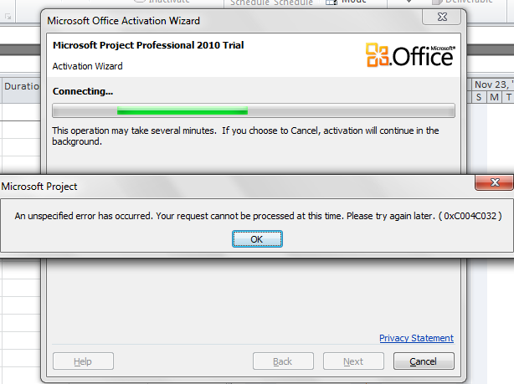Select the S day column in the timescale
Screen dimensions: 514x384
click(479, 97)
